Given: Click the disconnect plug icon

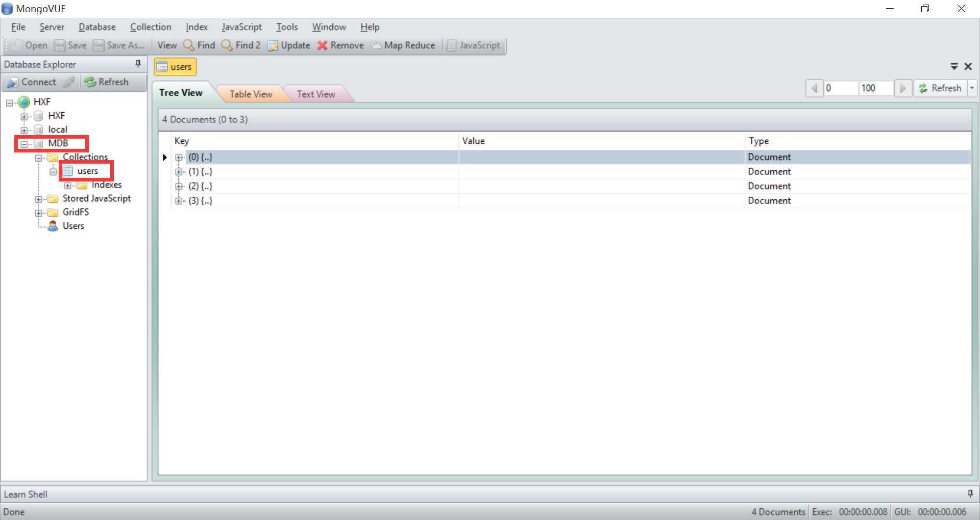Looking at the screenshot, I should click(69, 82).
